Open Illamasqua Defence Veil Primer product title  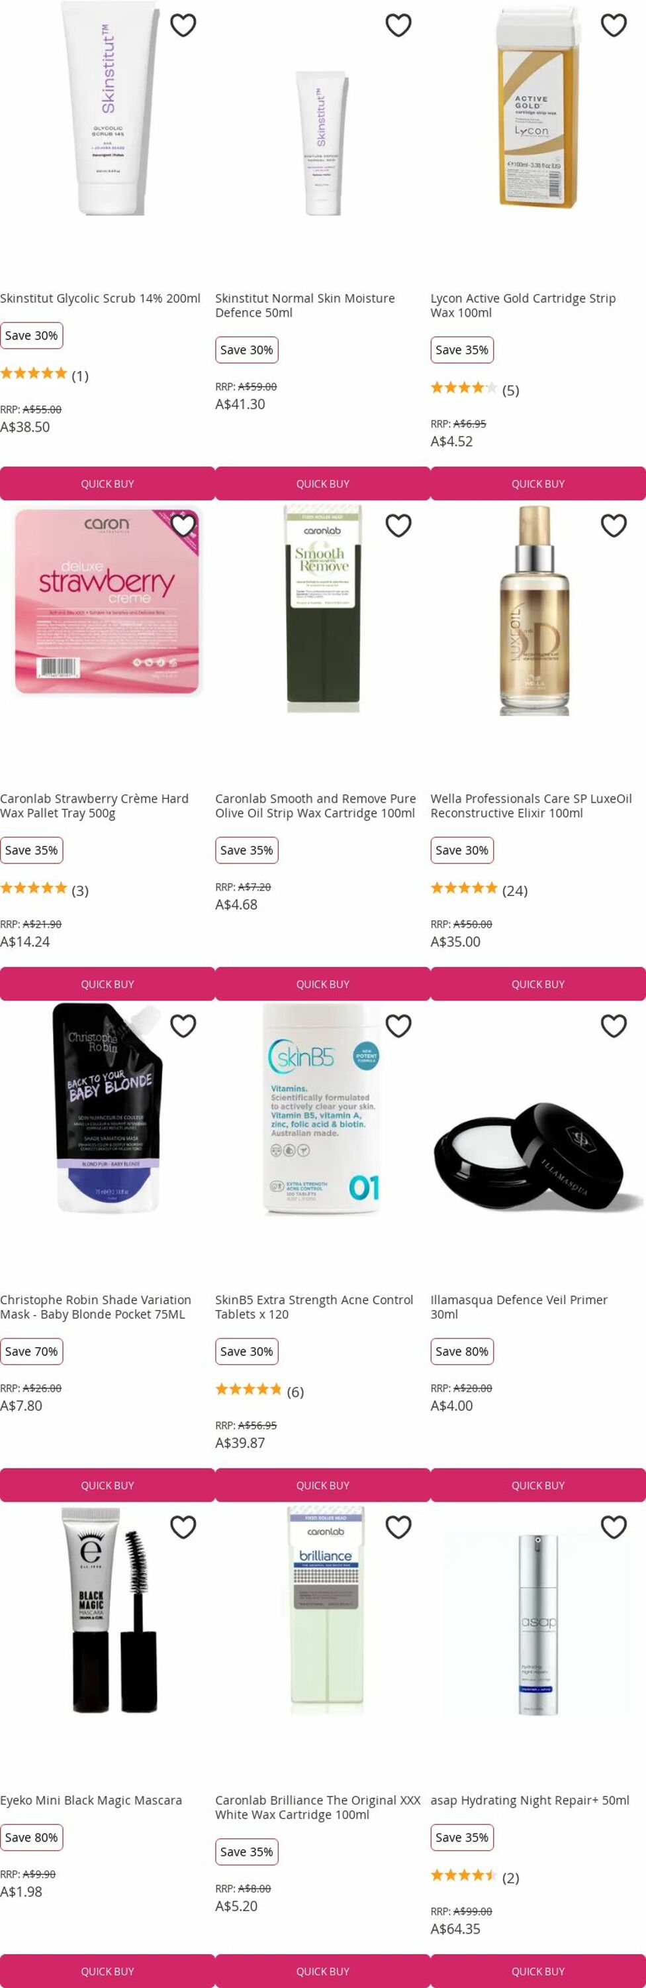tap(519, 1307)
